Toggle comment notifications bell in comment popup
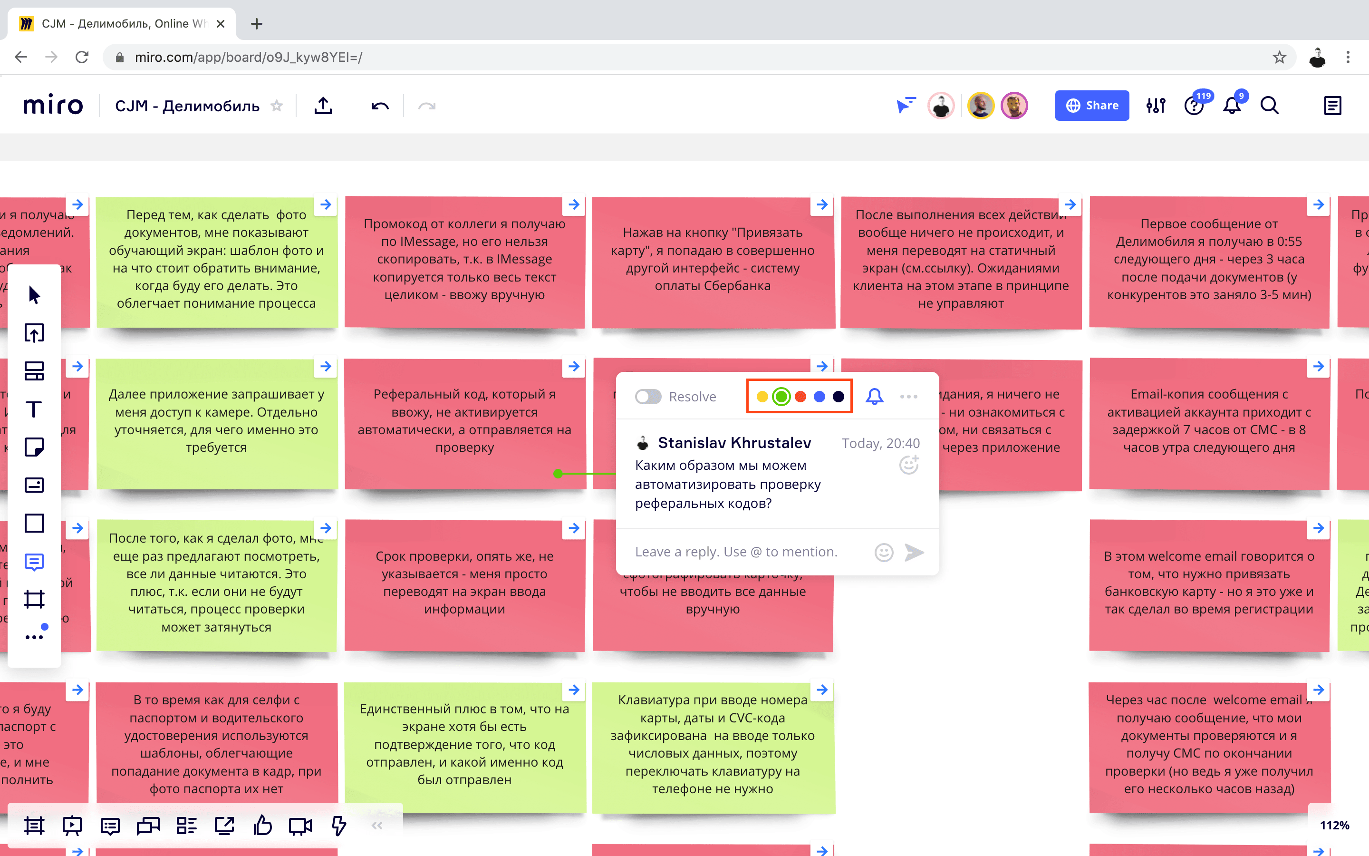Screen dimensions: 1369x856 click(874, 397)
